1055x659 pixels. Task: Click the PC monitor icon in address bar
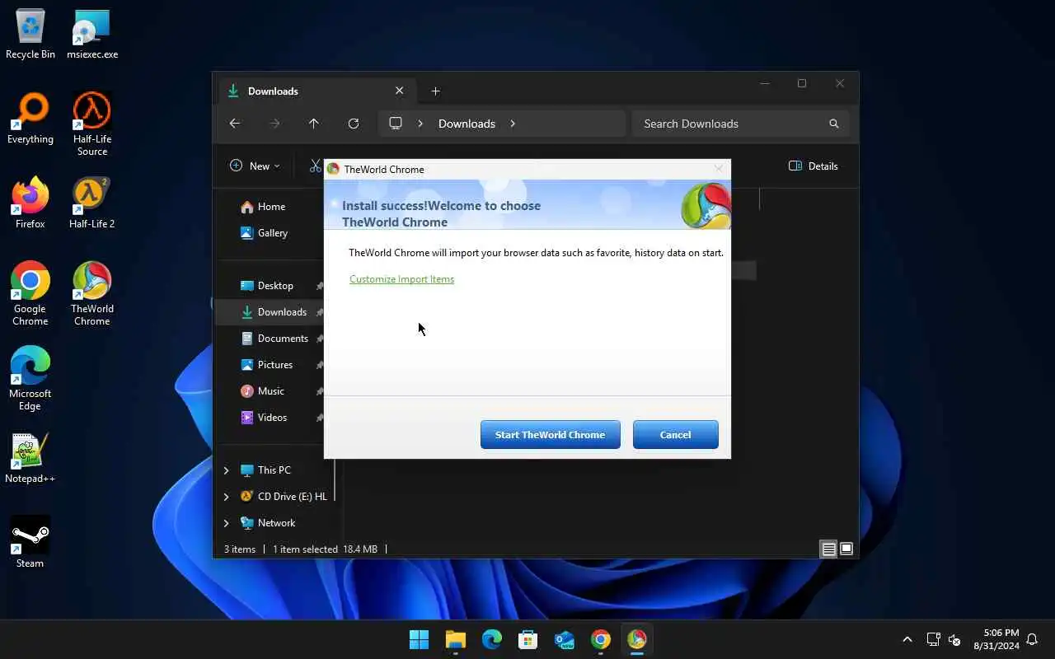(396, 124)
